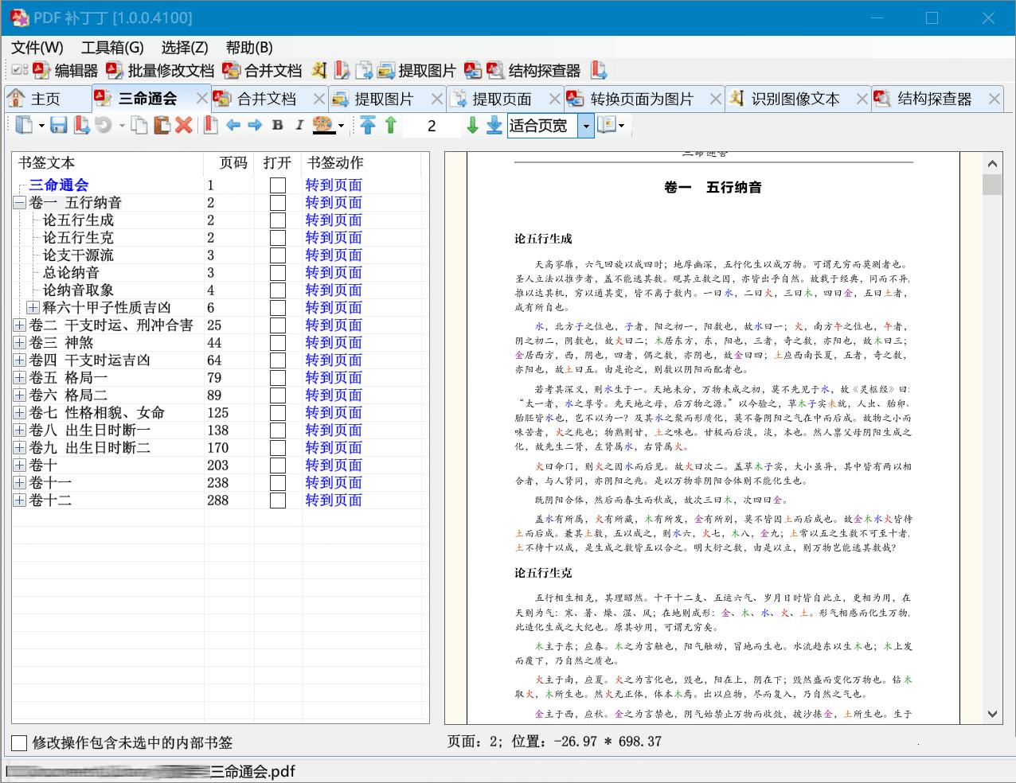Save the bookmark changes
The image size is (1016, 783).
(x=58, y=125)
